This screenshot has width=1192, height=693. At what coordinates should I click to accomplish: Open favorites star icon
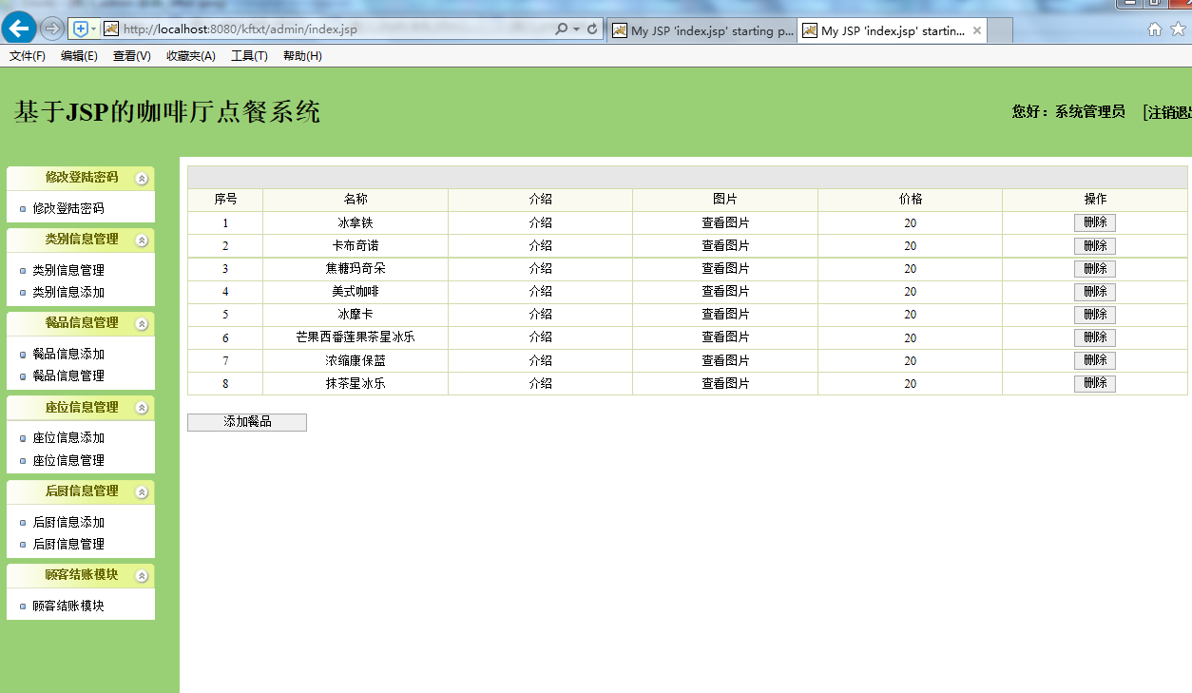coord(1179,29)
